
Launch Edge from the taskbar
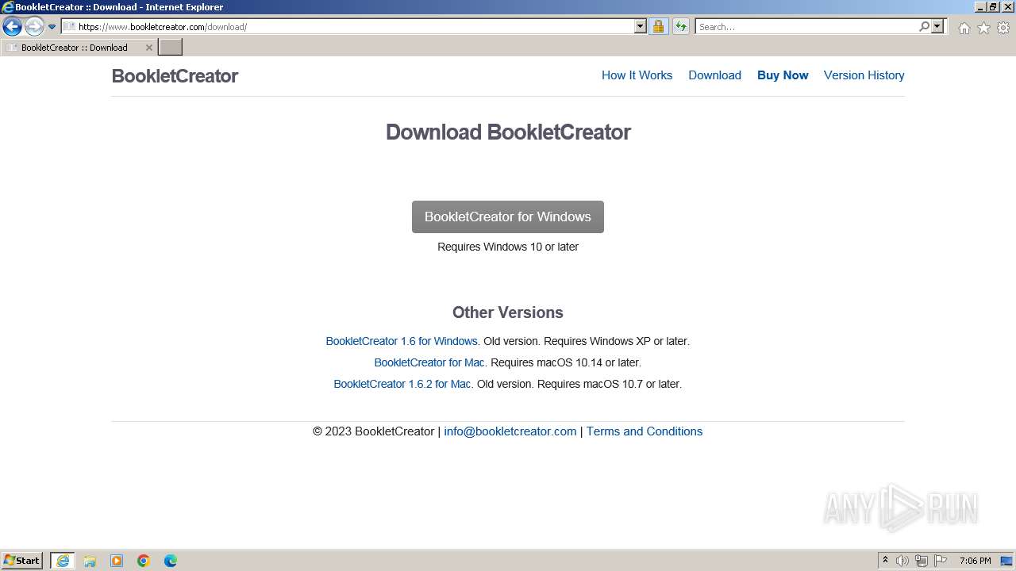[x=171, y=561]
